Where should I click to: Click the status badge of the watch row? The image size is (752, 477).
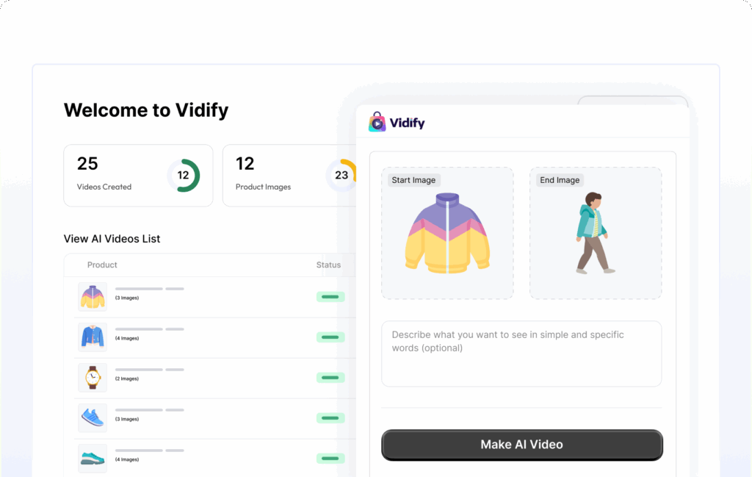(x=330, y=378)
